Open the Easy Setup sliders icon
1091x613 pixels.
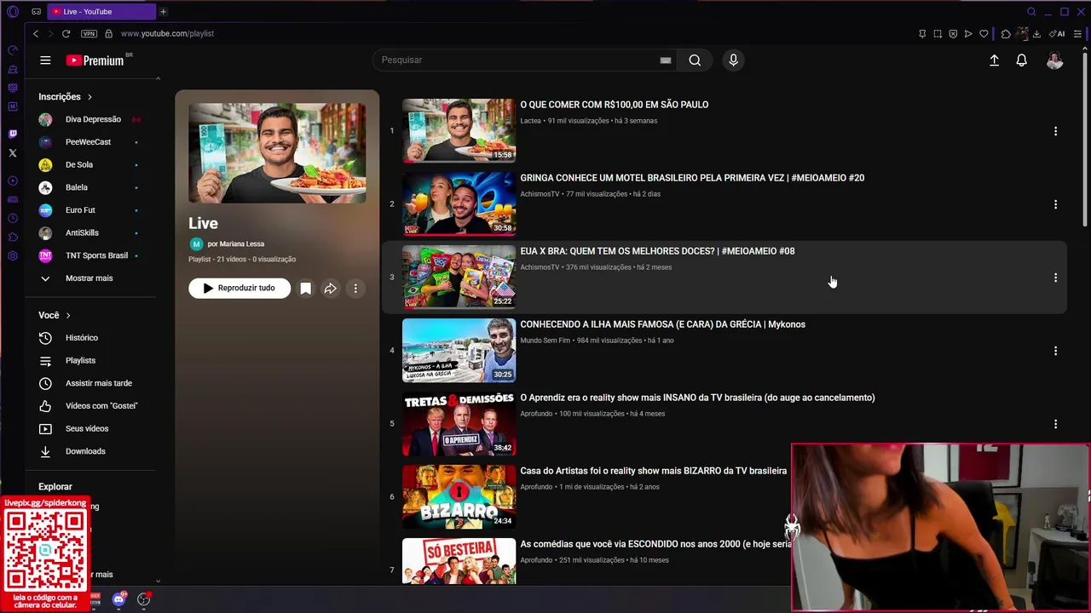coord(1077,34)
